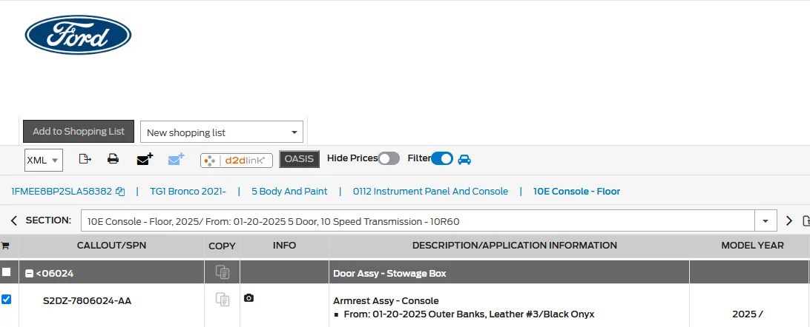This screenshot has width=810, height=327.
Task: Click the DESCRIPTION/APPLICATION INFORMATION header
Action: [515, 246]
